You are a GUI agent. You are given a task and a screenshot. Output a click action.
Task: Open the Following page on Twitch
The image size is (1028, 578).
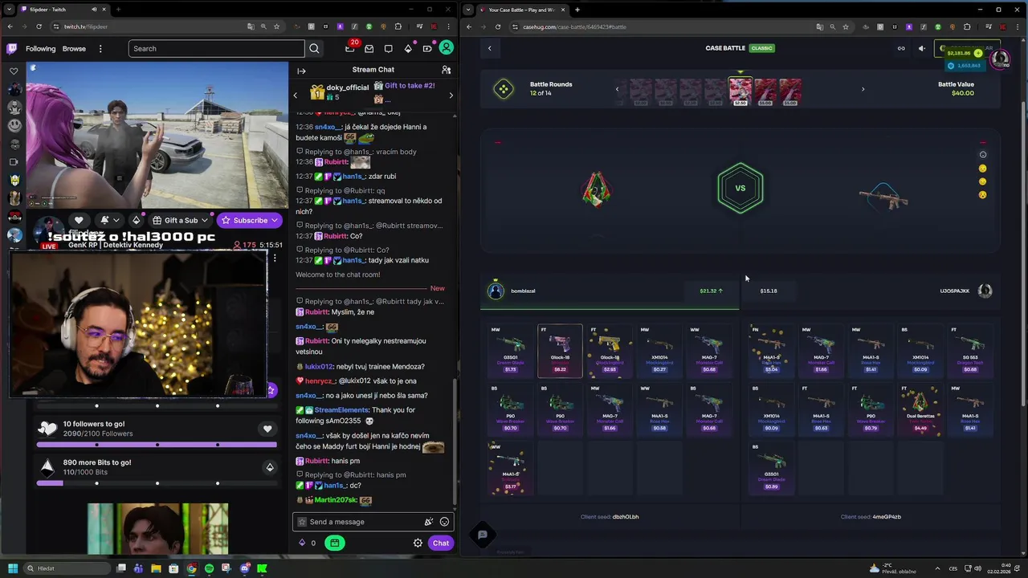(40, 48)
